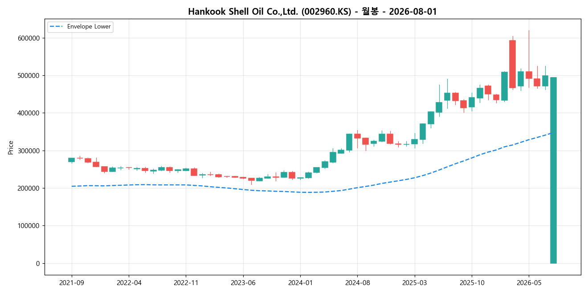Viewport: 588px width, 294px height.
Task: Click the 2022-11 x-axis date label
Action: 186,283
